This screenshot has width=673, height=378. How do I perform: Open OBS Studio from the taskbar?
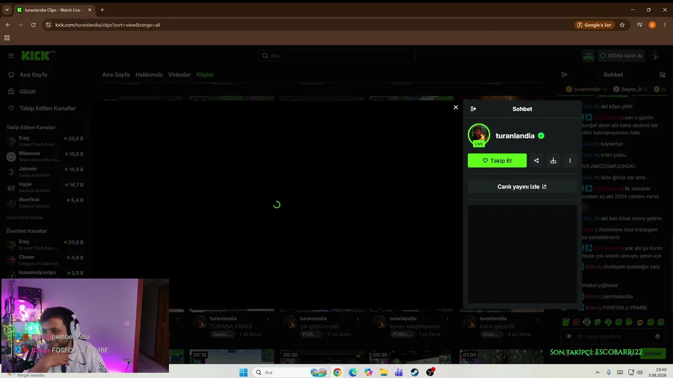click(431, 372)
